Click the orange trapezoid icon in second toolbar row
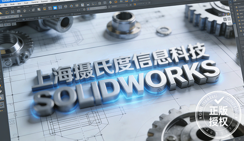The height and width of the screenshot is (141, 244). [7, 12]
